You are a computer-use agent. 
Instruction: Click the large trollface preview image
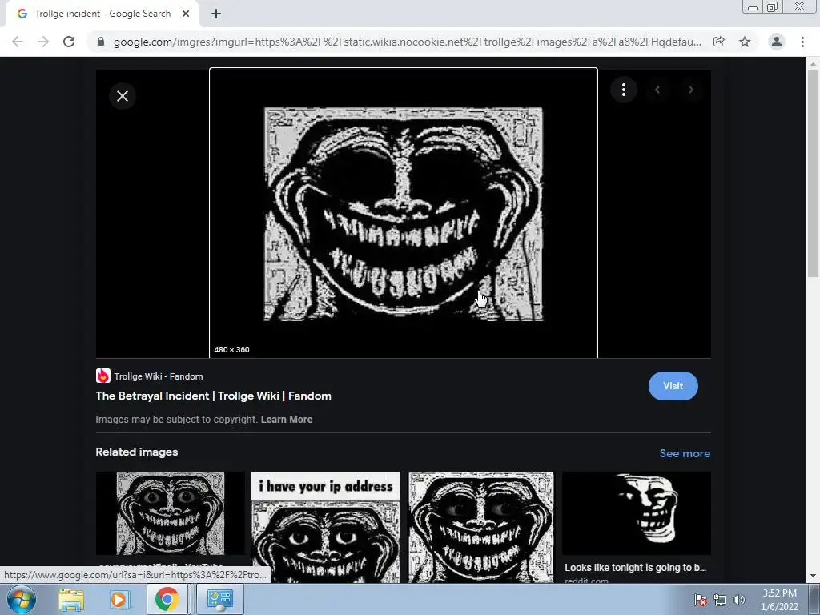click(x=404, y=215)
